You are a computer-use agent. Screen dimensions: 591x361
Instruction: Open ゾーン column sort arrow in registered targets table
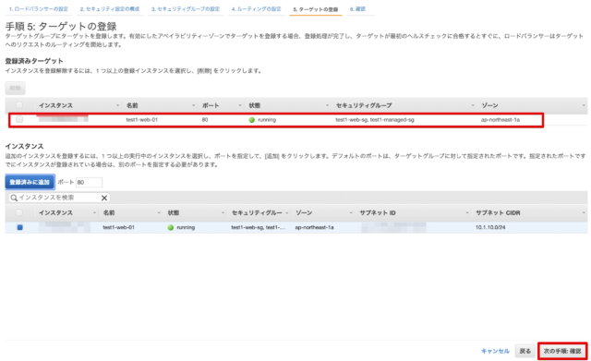[583, 105]
